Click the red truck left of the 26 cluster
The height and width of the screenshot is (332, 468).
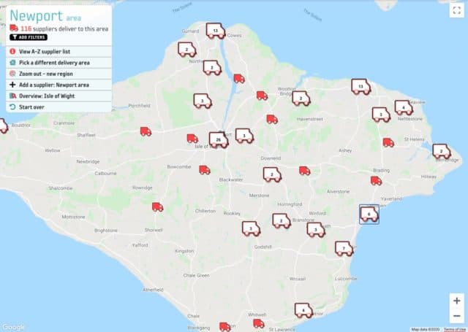point(192,139)
